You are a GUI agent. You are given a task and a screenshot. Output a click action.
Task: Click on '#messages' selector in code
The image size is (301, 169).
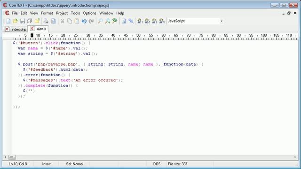point(42,80)
